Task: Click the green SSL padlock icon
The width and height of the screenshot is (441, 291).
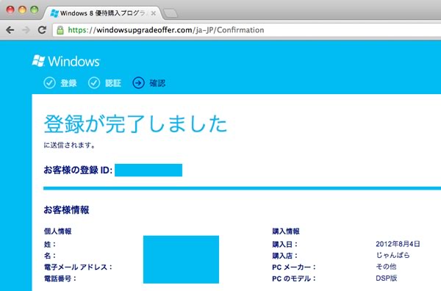Action: [x=60, y=30]
